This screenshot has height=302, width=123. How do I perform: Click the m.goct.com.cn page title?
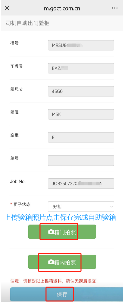[x=62, y=8]
